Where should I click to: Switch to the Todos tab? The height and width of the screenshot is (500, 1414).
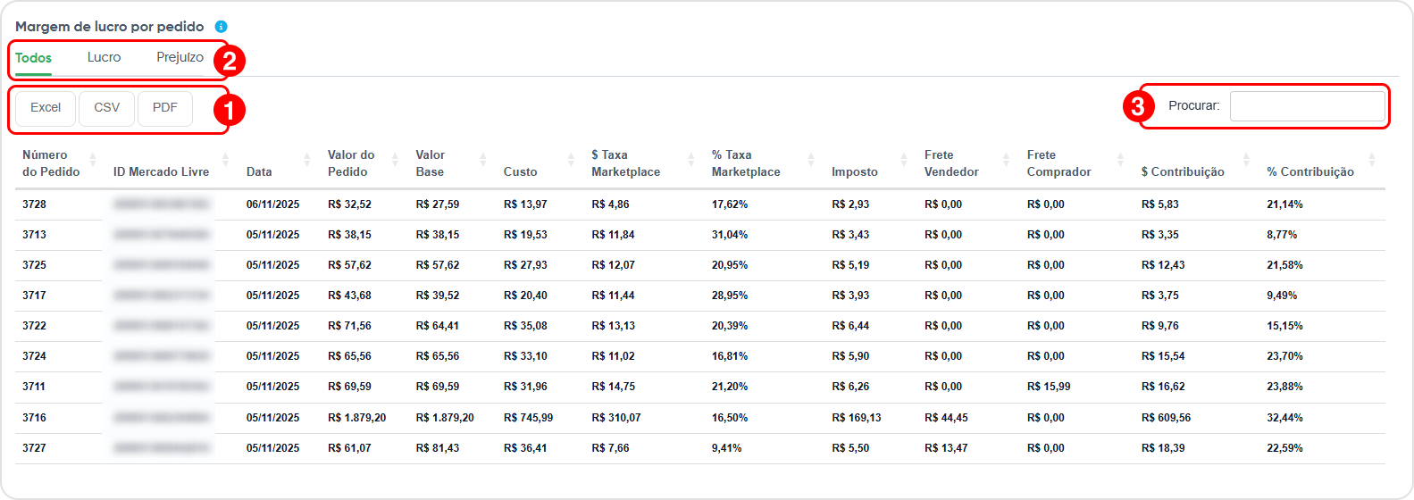[33, 58]
